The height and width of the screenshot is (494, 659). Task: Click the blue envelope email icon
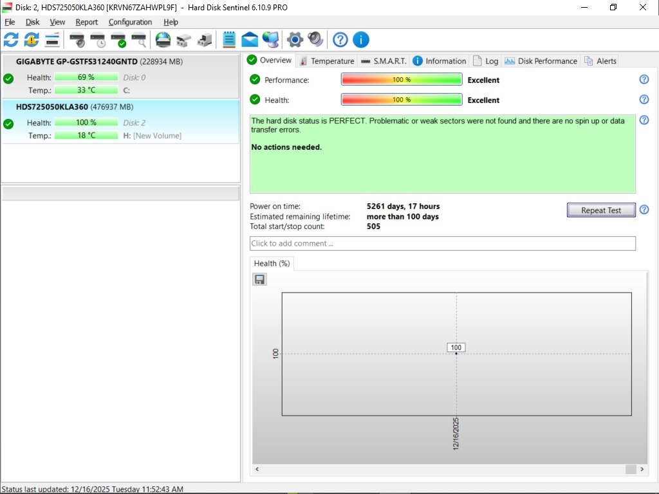[x=250, y=40]
